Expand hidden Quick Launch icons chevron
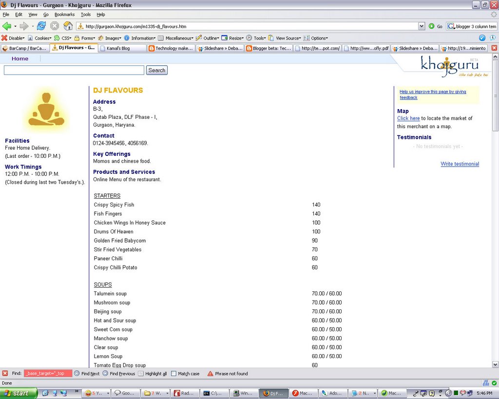499x399 pixels. tap(77, 391)
